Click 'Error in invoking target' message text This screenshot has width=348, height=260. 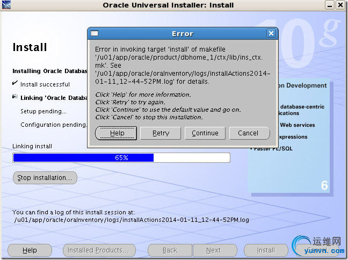point(160,49)
